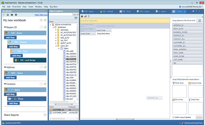
Task: Refresh the Region ID workflow
Action: pos(45,27)
